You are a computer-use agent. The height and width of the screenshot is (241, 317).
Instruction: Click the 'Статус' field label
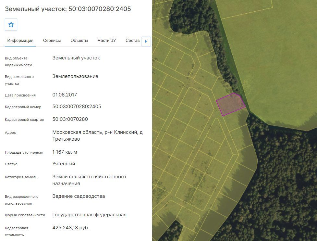(x=11, y=164)
